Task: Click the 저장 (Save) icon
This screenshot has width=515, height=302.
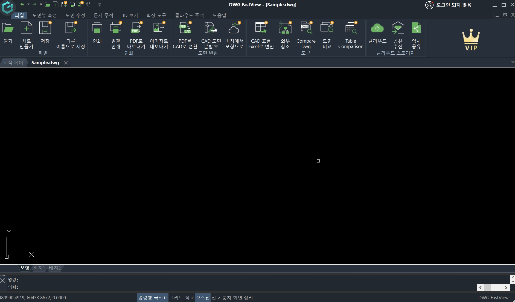Action: tap(45, 28)
